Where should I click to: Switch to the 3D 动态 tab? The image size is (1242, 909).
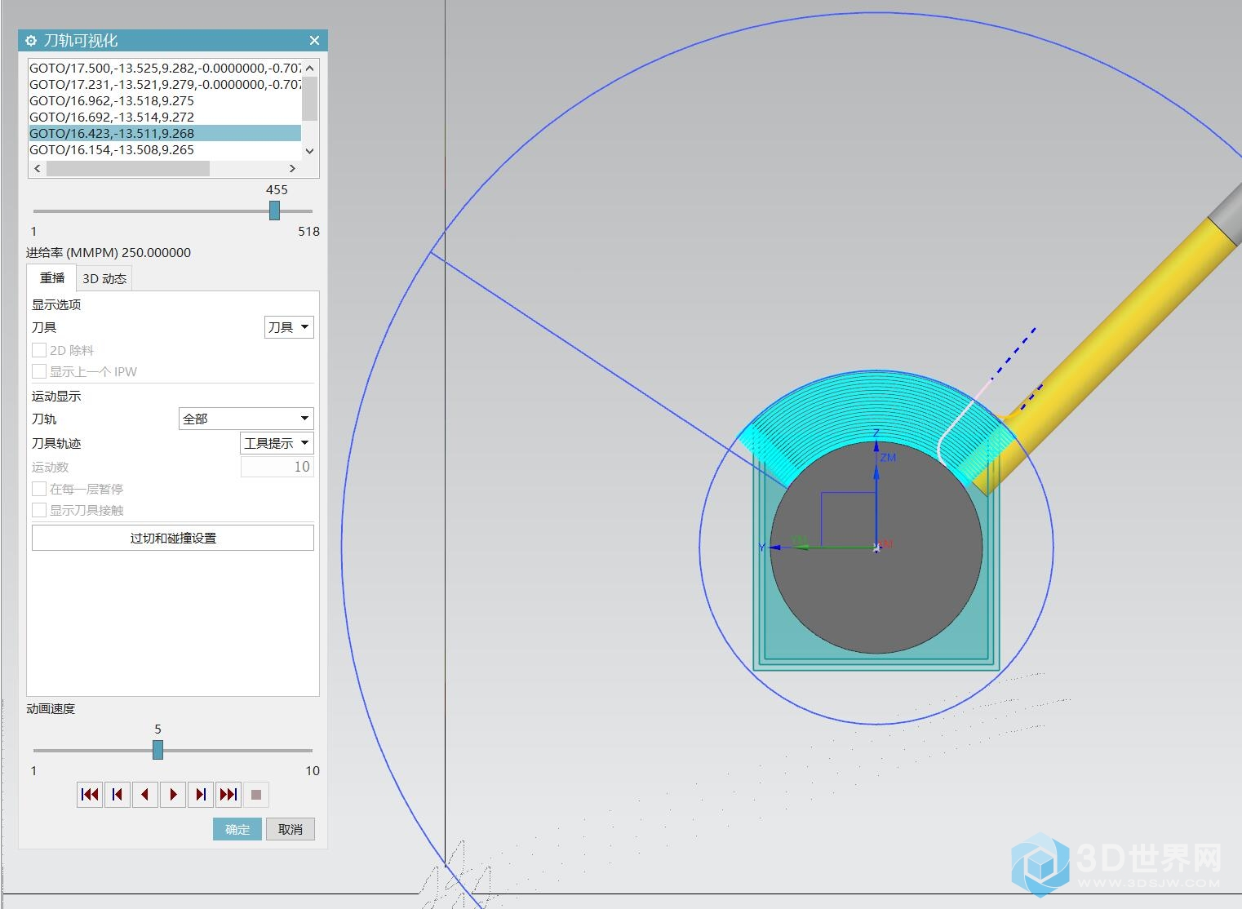click(104, 278)
